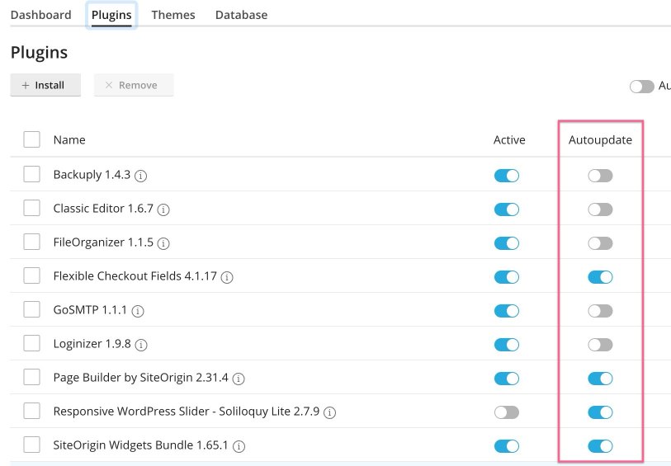Click the Install button
This screenshot has width=671, height=466.
coord(45,85)
